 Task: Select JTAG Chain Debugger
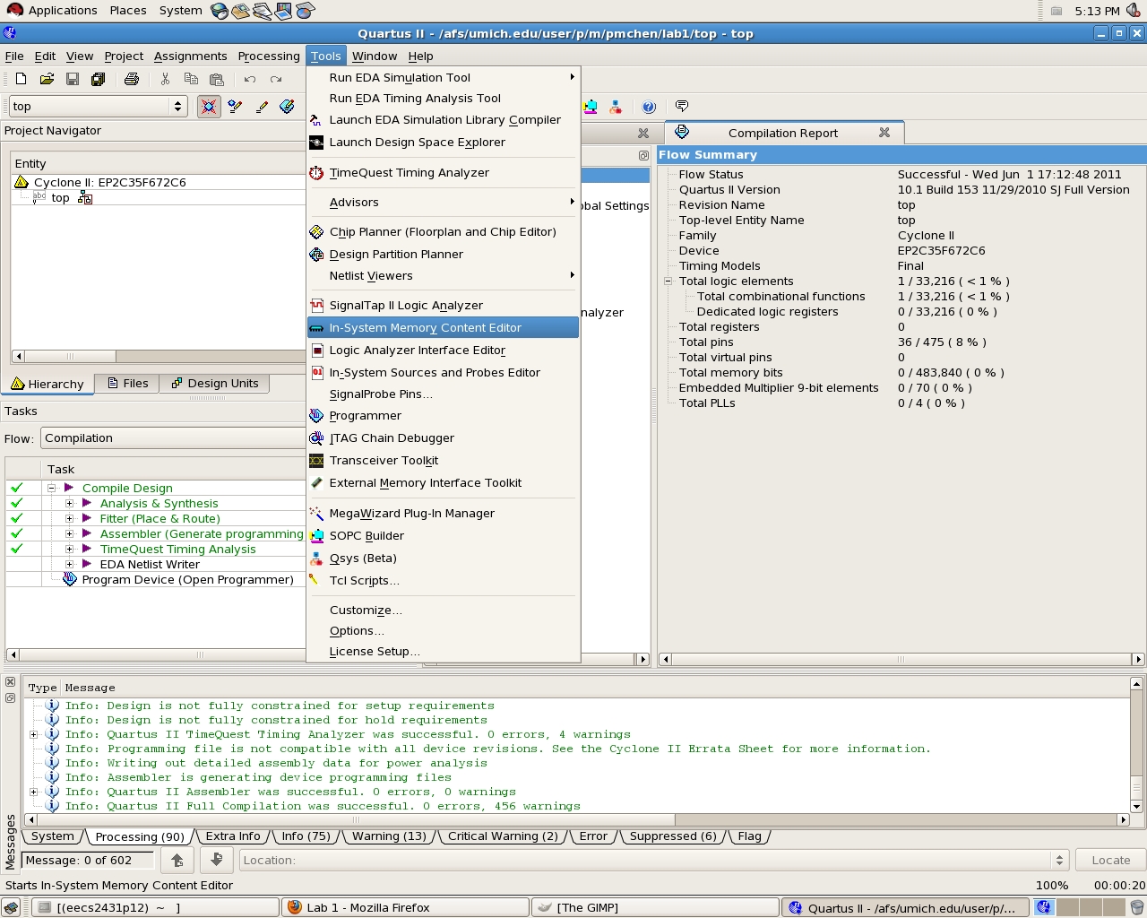[x=443, y=438]
